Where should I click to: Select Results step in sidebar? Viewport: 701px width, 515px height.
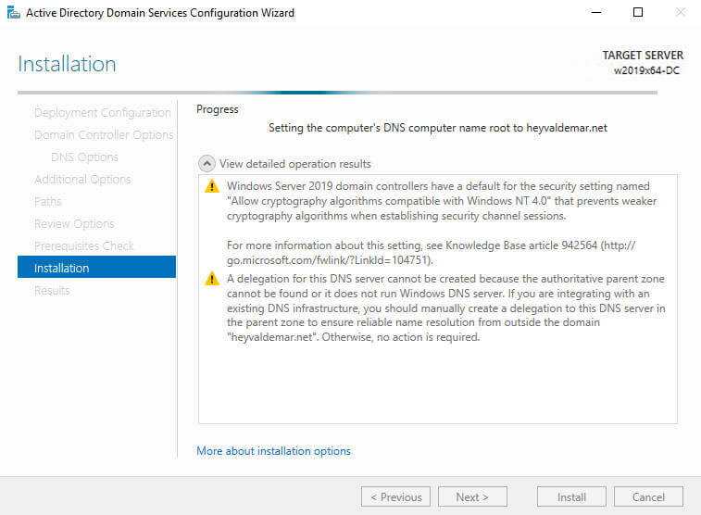point(52,291)
